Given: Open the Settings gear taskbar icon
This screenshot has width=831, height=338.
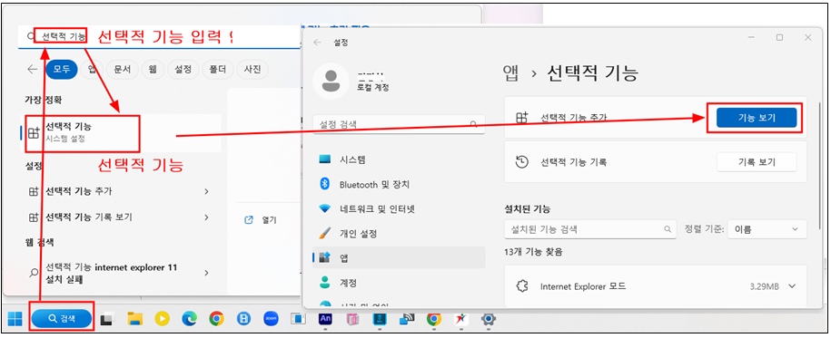Looking at the screenshot, I should coord(488,318).
